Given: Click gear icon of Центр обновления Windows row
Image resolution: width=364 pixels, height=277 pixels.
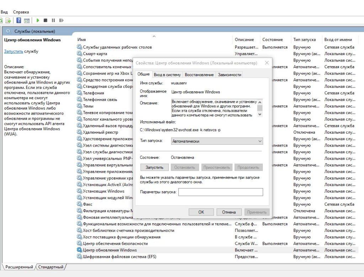Looking at the screenshot, I should 79,250.
